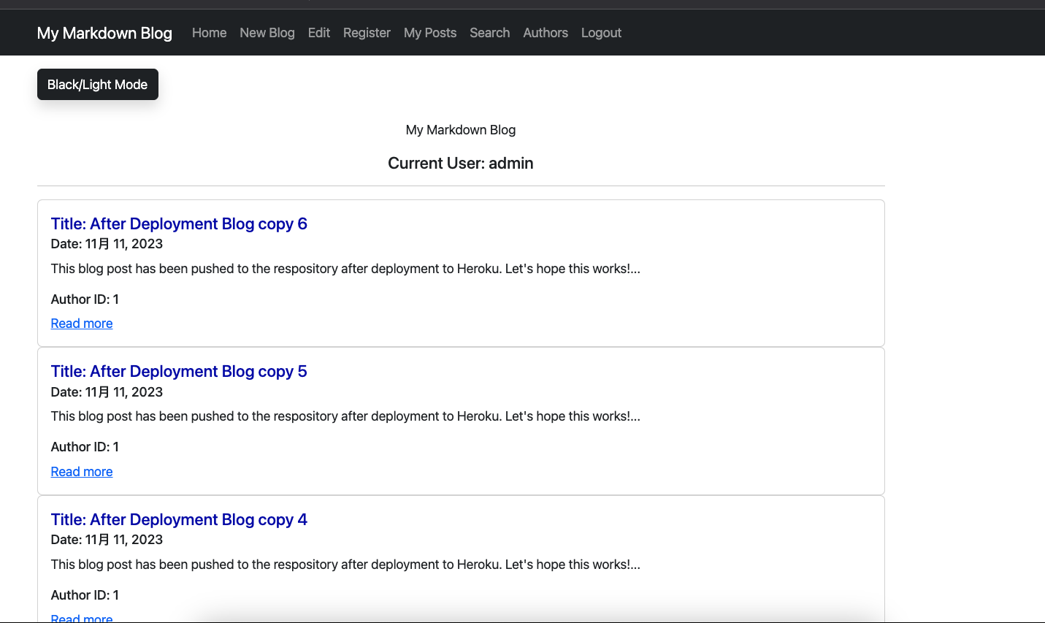Screen dimensions: 1045x623
Task: Click Read more under Blog copy 6
Action: point(82,324)
